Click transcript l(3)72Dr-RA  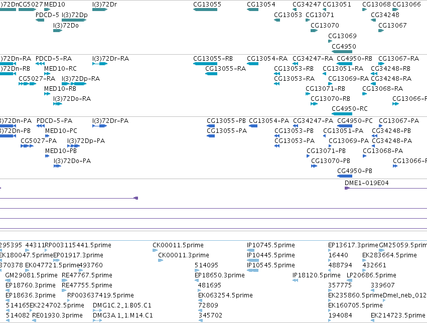tap(110, 59)
